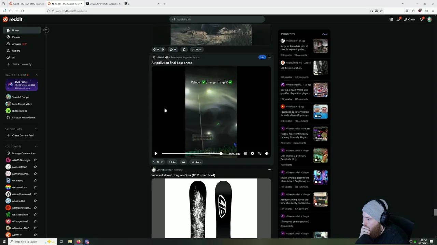Favorite r/Amazing with its star
Screen dimensions: 437x245
35,180
